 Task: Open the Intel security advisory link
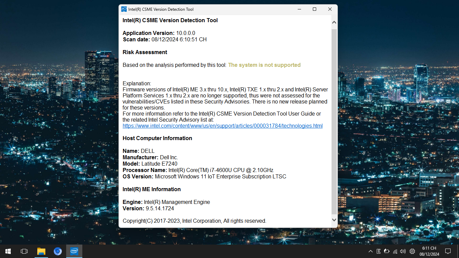(222, 126)
